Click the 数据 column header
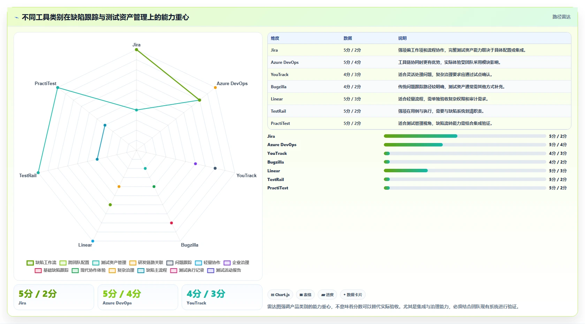The height and width of the screenshot is (324, 585). tap(348, 38)
